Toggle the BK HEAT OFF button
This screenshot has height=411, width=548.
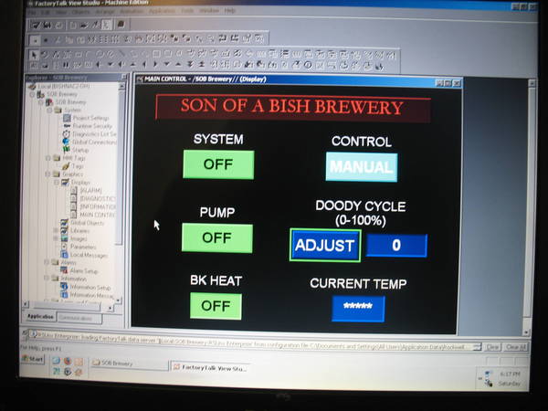(216, 306)
